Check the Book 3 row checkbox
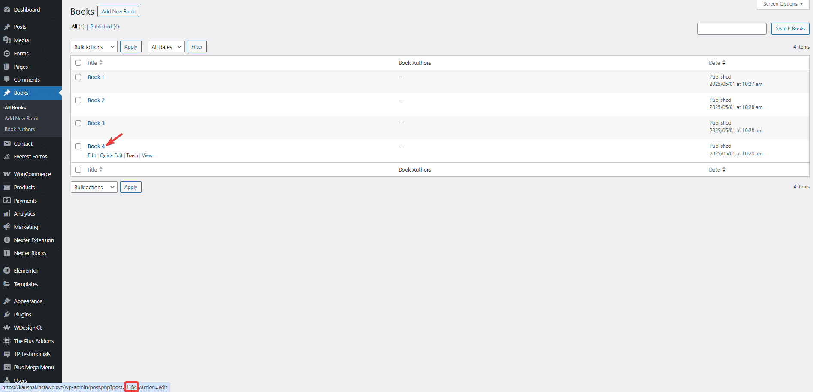 [x=78, y=123]
